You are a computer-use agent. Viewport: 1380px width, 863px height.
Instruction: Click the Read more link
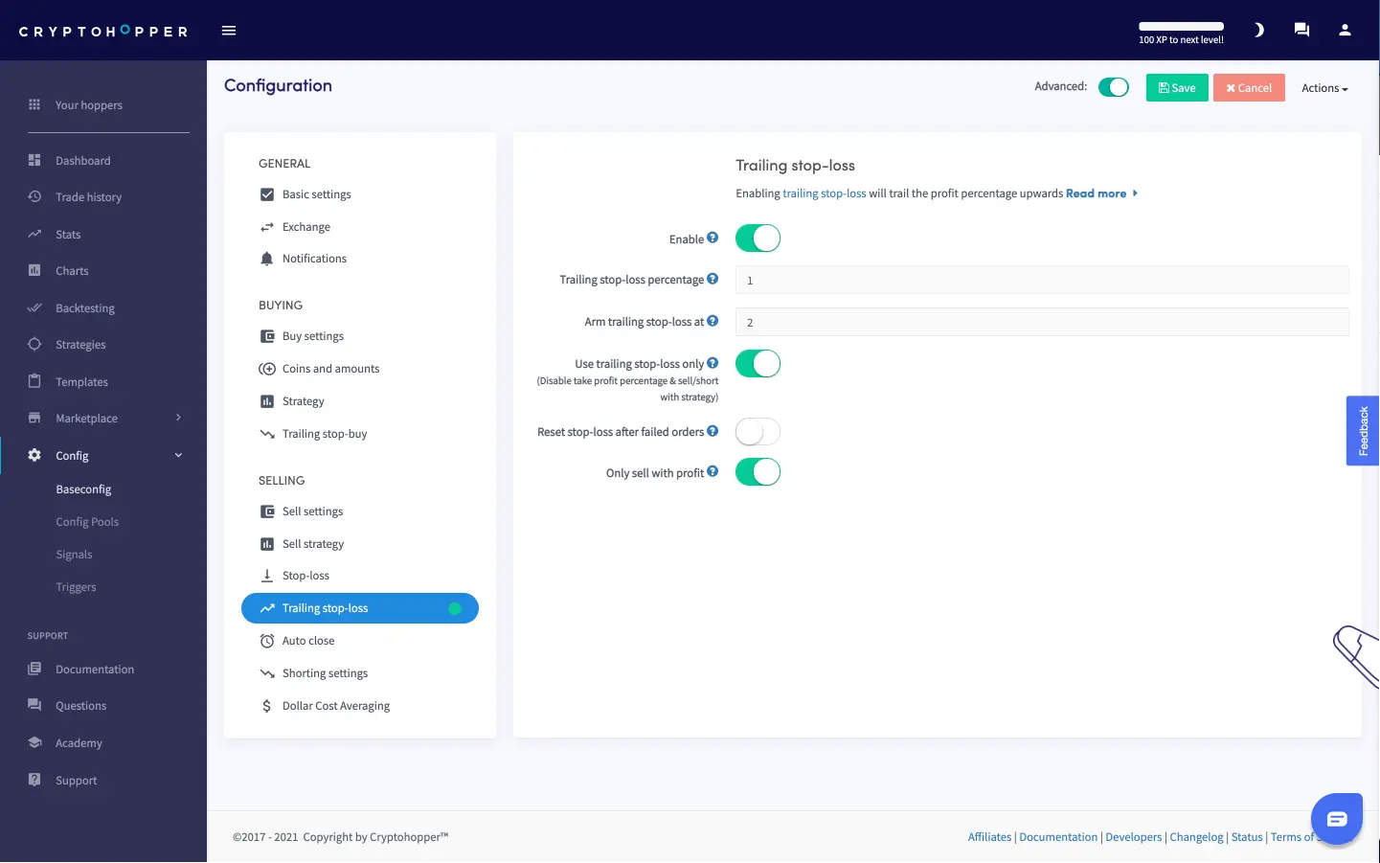1096,193
